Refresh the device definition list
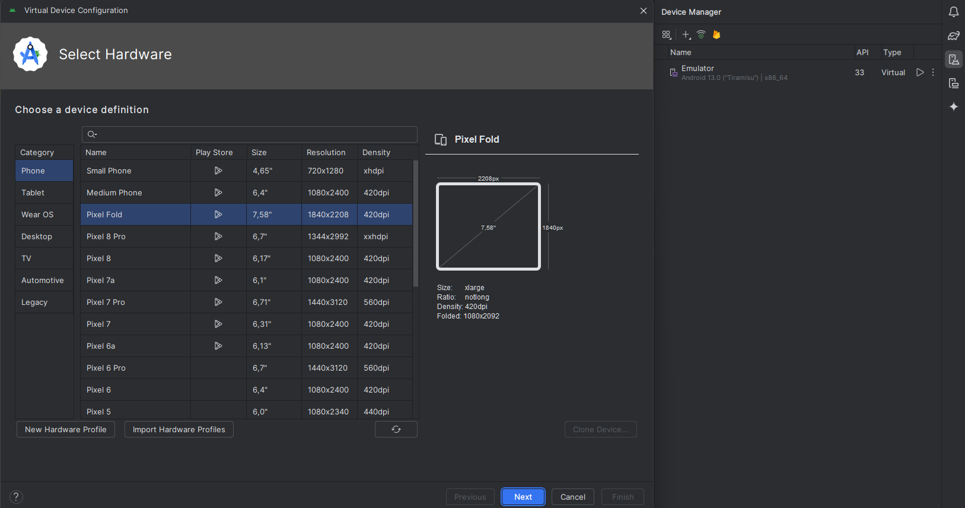This screenshot has height=508, width=965. pyautogui.click(x=396, y=429)
